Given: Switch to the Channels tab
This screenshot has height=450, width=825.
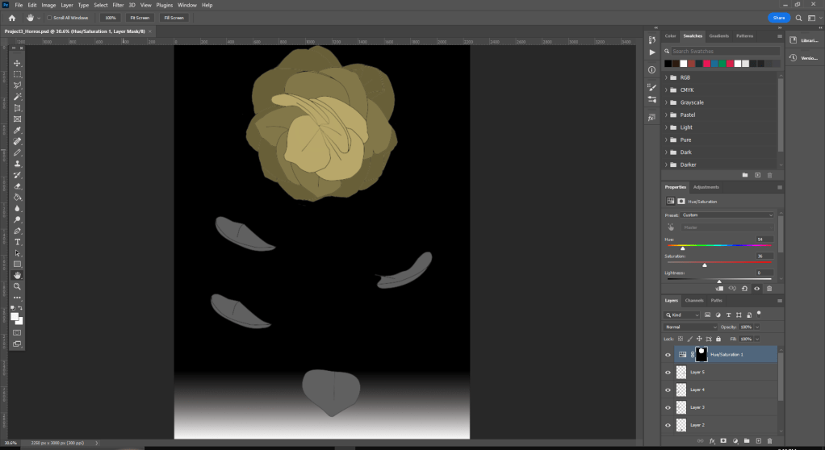Looking at the screenshot, I should [x=694, y=300].
